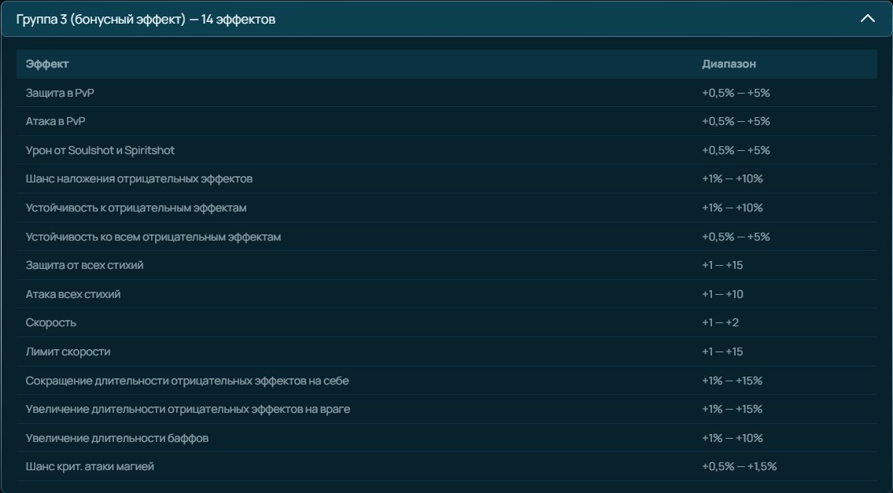Collapse the Группа 3 section chevron
The width and height of the screenshot is (893, 493).
(867, 19)
